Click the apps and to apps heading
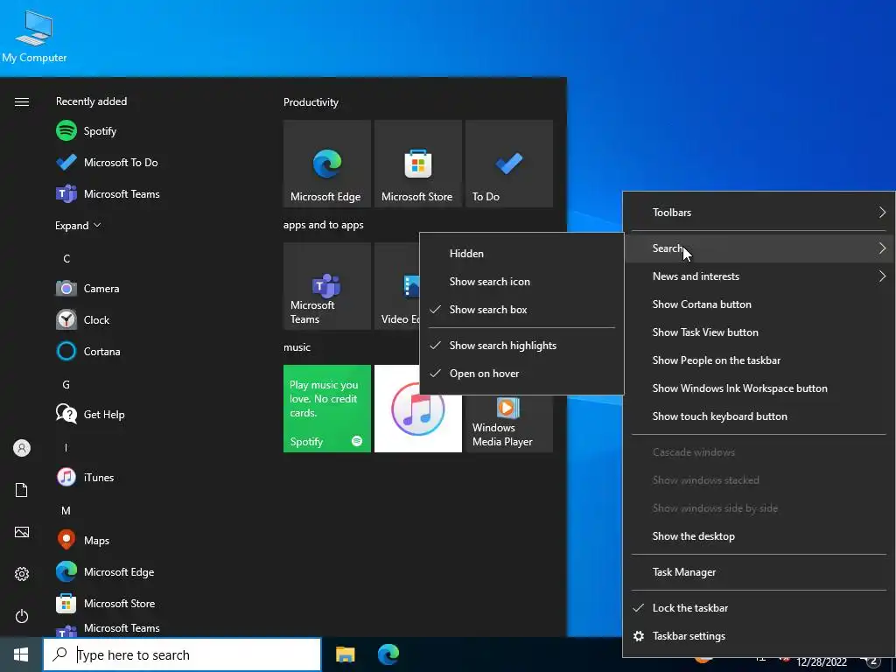 click(324, 225)
